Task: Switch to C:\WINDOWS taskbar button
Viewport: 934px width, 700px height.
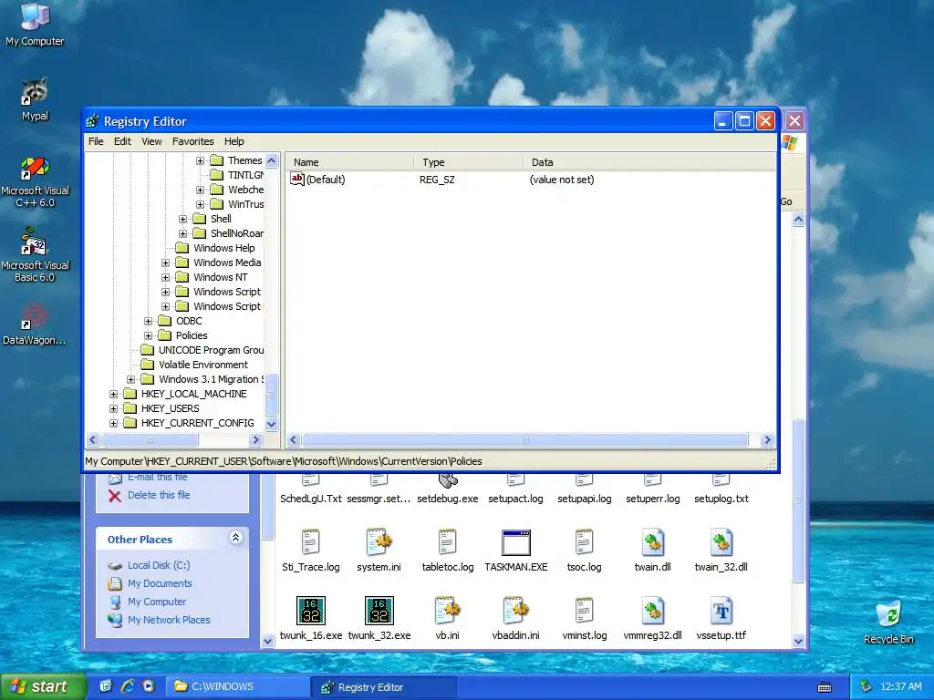Action: (x=238, y=686)
